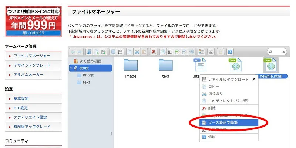Viewport: 296px width, 148px height.
Task: Click the computer drive toolbar icon
Action: coord(90,52)
